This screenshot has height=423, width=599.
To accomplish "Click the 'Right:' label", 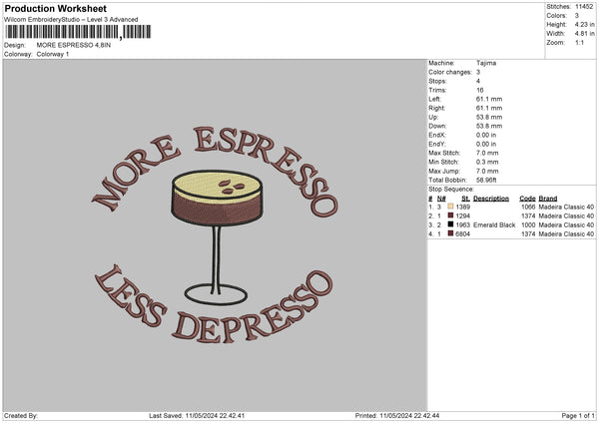I will [x=436, y=108].
